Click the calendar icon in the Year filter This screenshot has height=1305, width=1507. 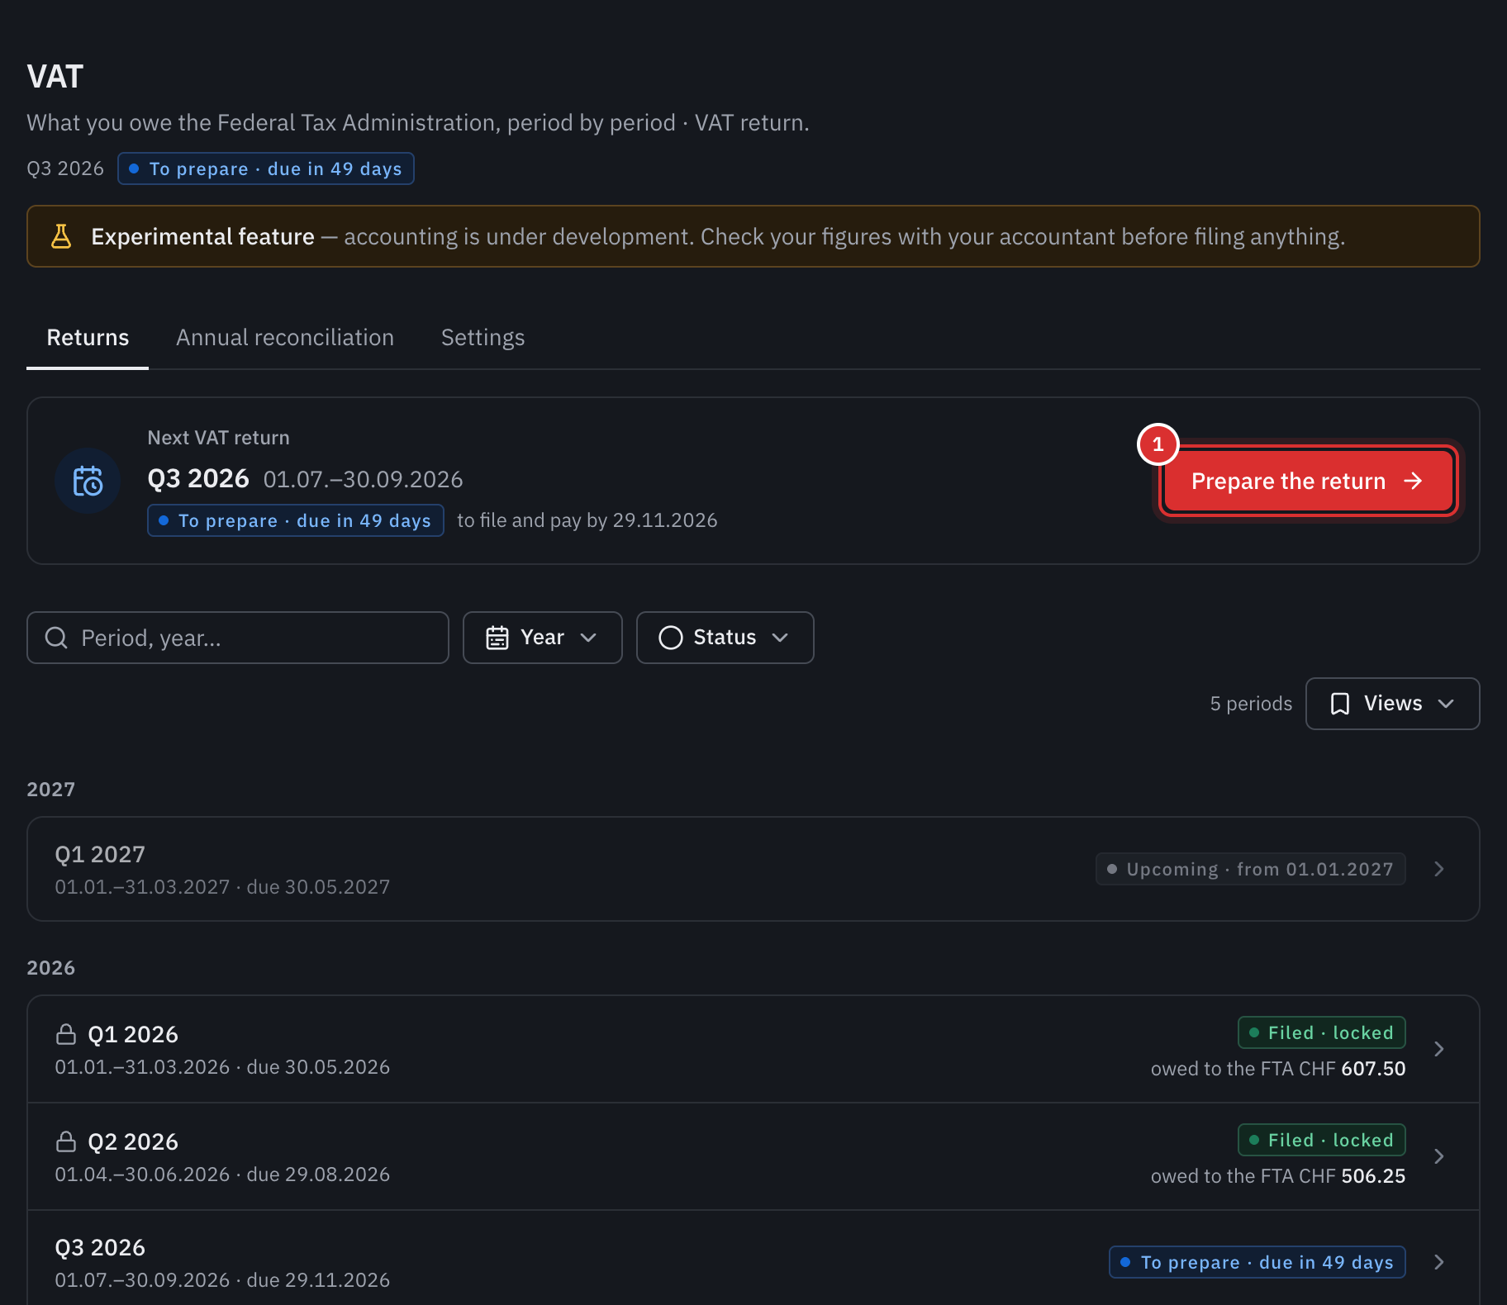[x=497, y=638]
